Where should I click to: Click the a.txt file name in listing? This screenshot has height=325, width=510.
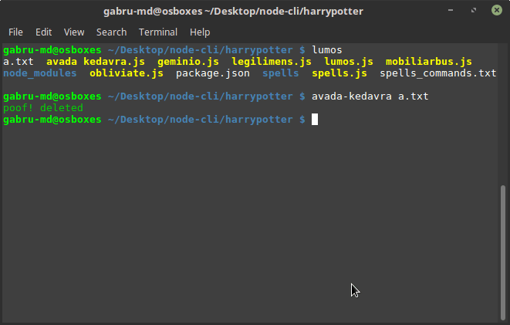coord(19,62)
